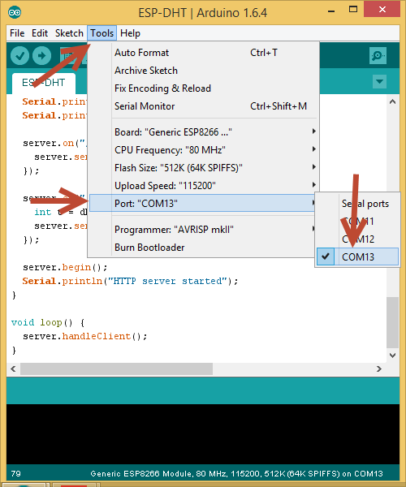Expand the Programmer AVRISP mkII submenu
The image size is (406, 487).
coord(204,230)
